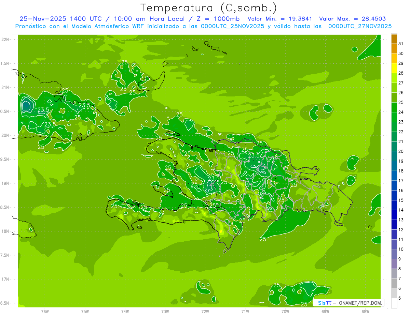410x316 pixels.
Task: Pick the green colorbar swatch between 23 and 24
Action: coord(394,117)
